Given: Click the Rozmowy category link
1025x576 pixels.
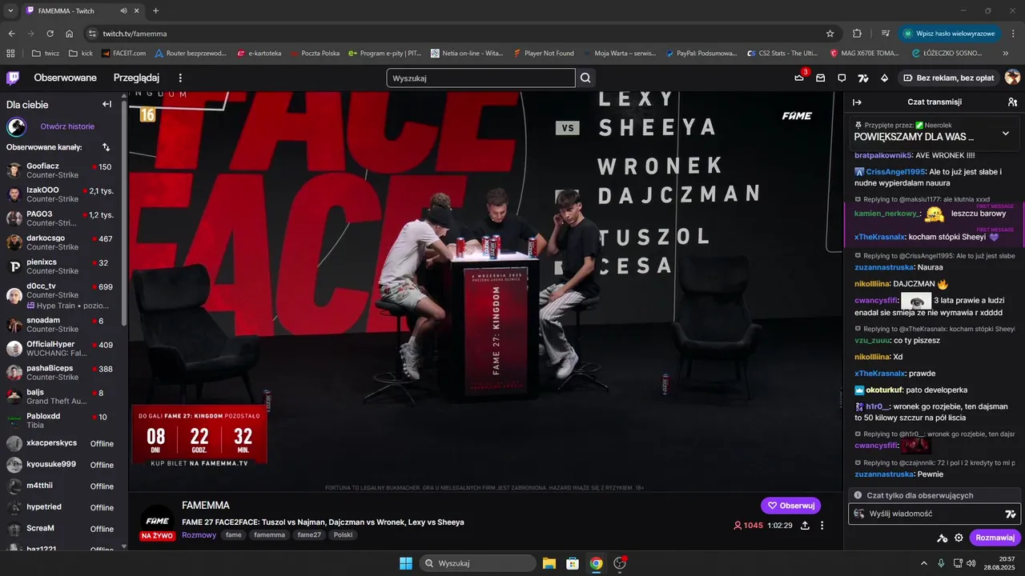Looking at the screenshot, I should tap(199, 535).
